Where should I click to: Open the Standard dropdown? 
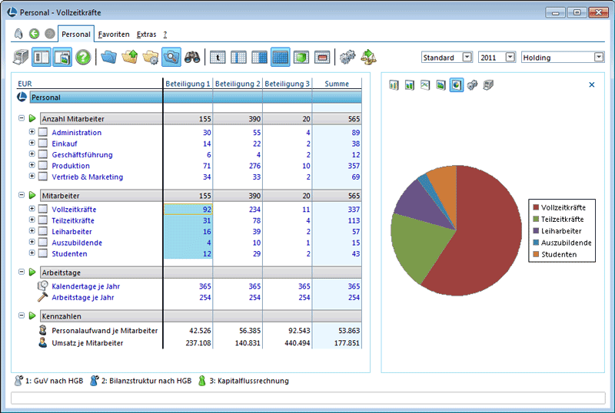pos(467,58)
